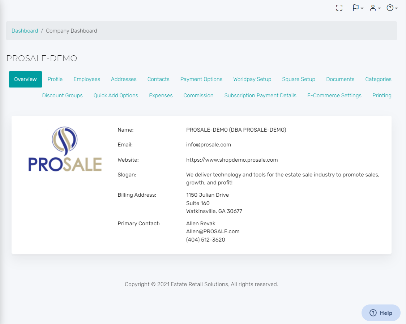Go to the Addresses tab

[x=124, y=79]
